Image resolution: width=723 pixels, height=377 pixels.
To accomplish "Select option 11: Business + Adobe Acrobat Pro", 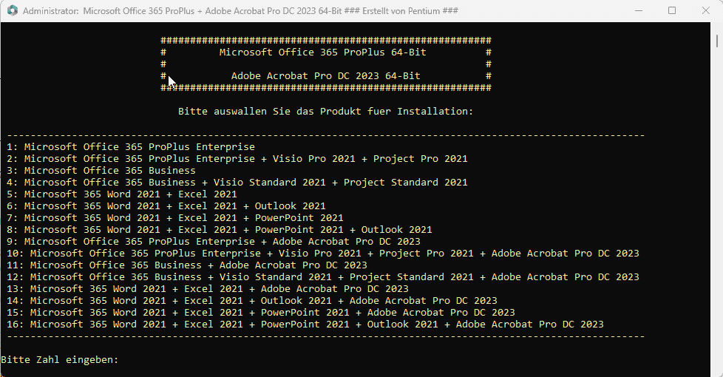I will (187, 265).
